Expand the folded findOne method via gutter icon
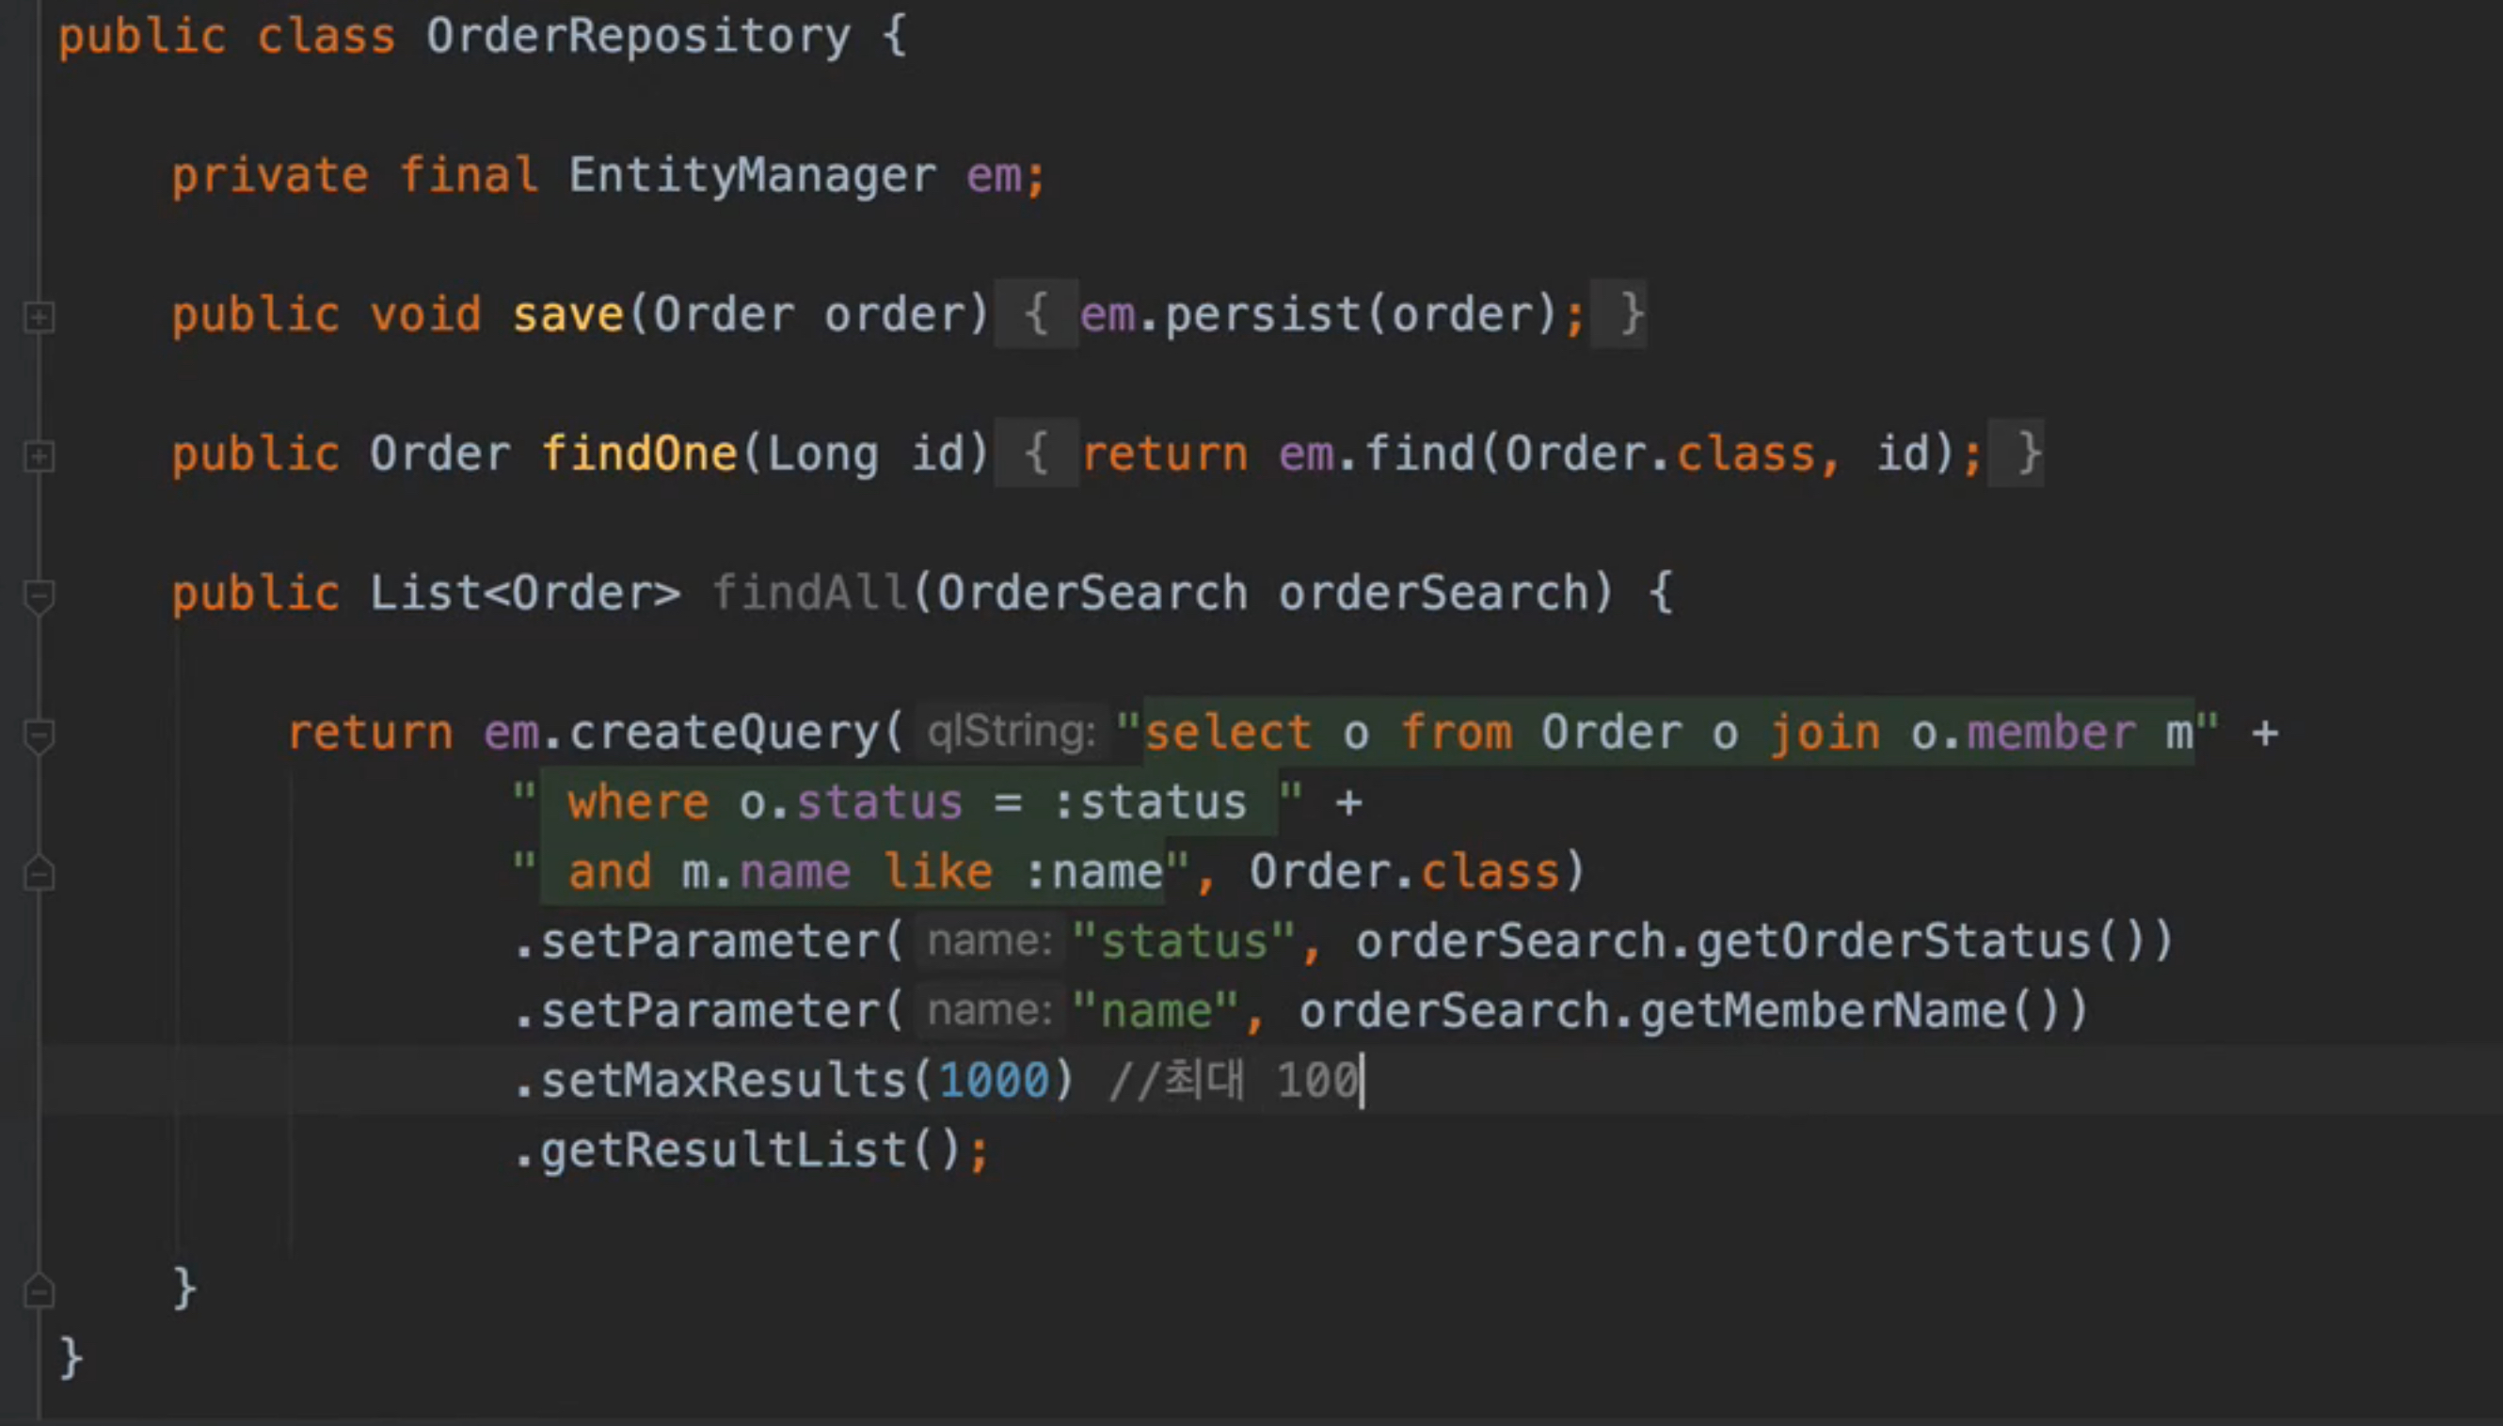Screen dimensions: 2503x1426 pyautogui.click(x=39, y=455)
